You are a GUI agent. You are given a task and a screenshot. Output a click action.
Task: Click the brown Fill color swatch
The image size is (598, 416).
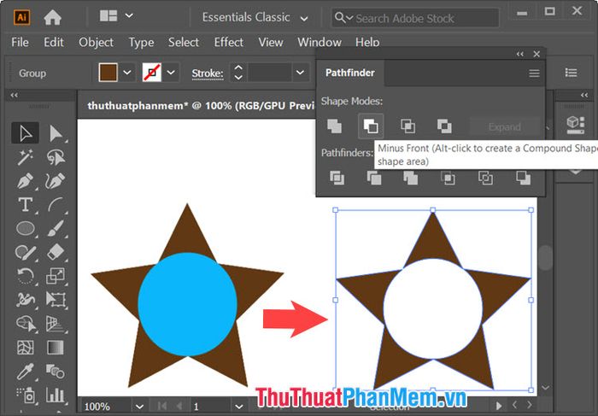click(x=108, y=72)
